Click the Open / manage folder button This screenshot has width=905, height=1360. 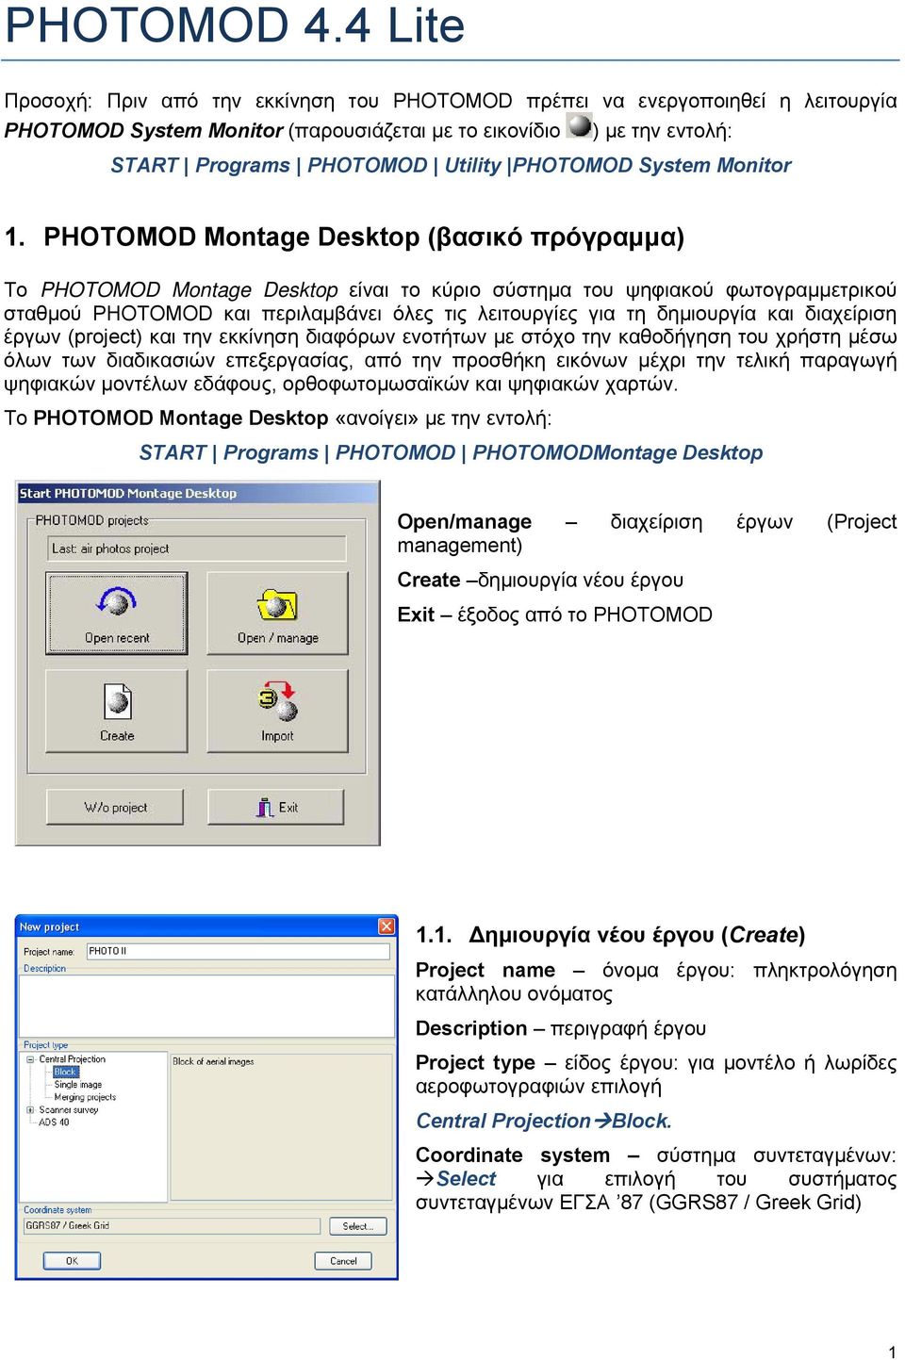pos(278,614)
